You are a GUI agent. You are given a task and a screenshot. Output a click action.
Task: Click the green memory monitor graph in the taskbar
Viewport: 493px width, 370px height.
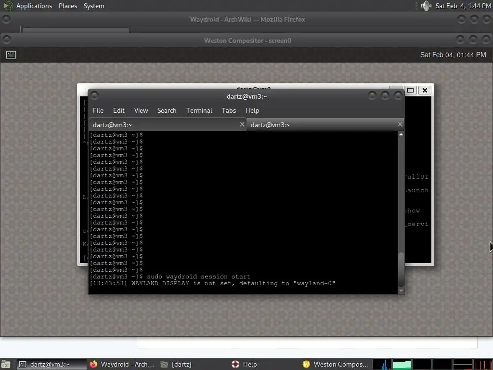402,364
